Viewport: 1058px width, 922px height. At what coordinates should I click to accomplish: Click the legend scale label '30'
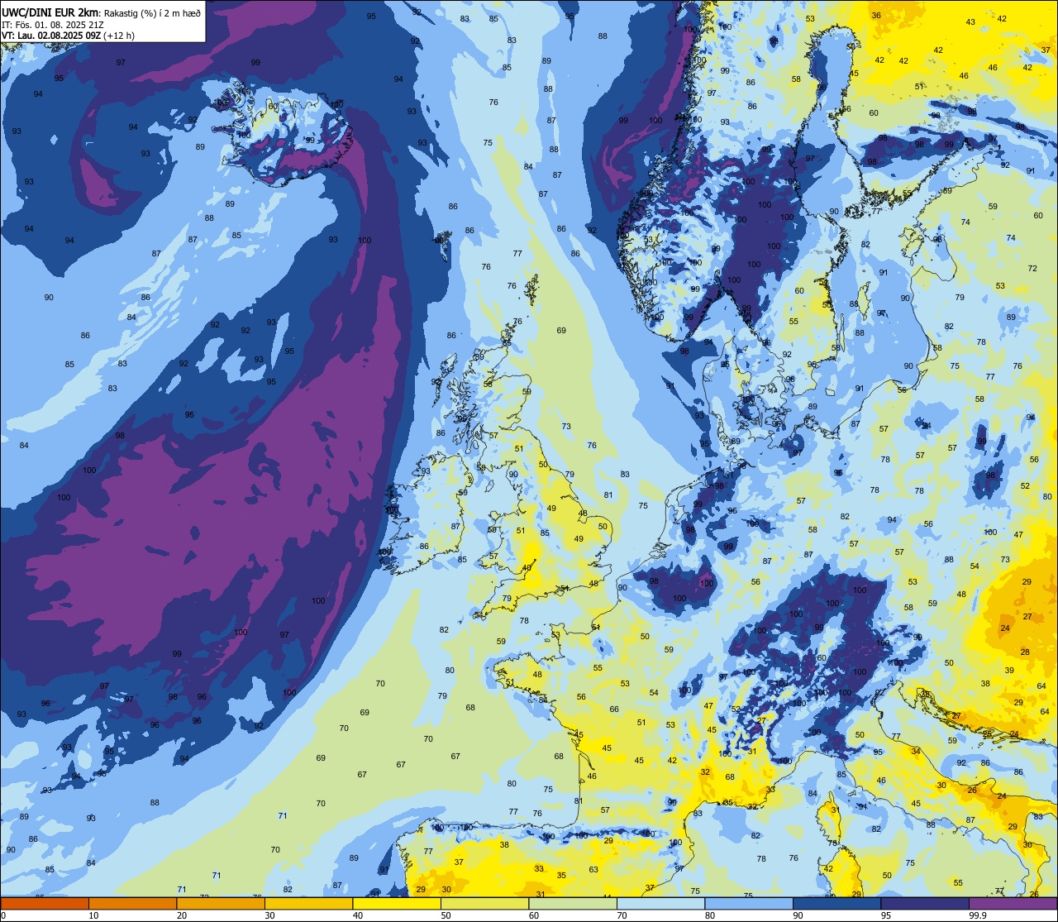pyautogui.click(x=270, y=915)
